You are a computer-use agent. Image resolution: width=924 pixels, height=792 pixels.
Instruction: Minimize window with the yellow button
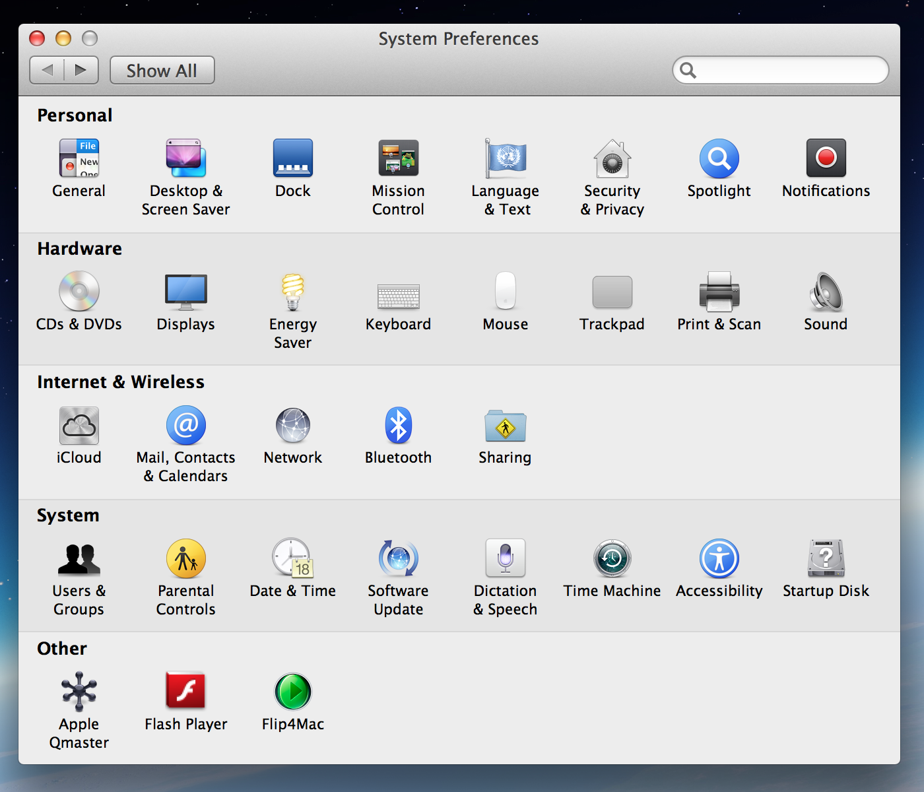click(x=63, y=38)
